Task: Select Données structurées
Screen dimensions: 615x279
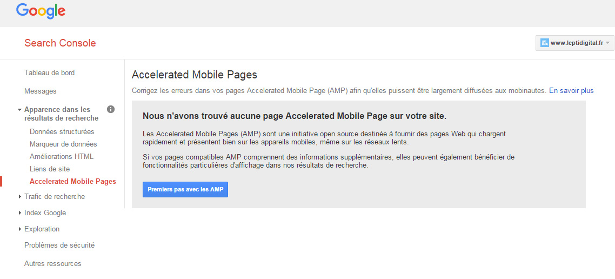Action: pyautogui.click(x=62, y=131)
